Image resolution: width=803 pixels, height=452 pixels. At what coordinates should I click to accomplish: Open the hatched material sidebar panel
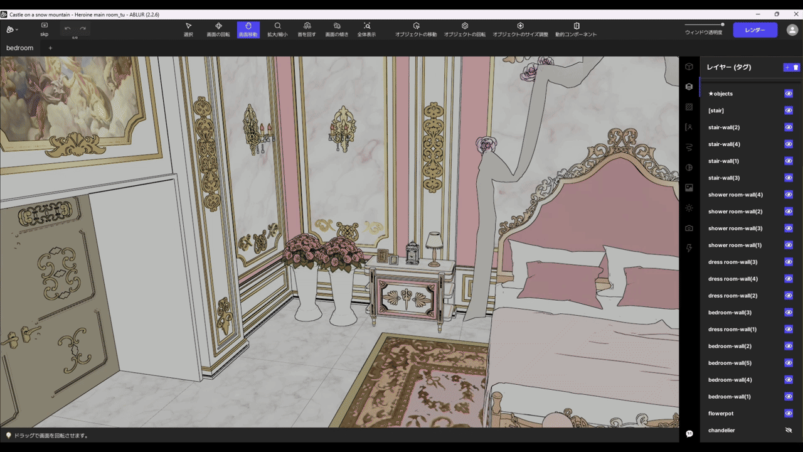point(689,107)
